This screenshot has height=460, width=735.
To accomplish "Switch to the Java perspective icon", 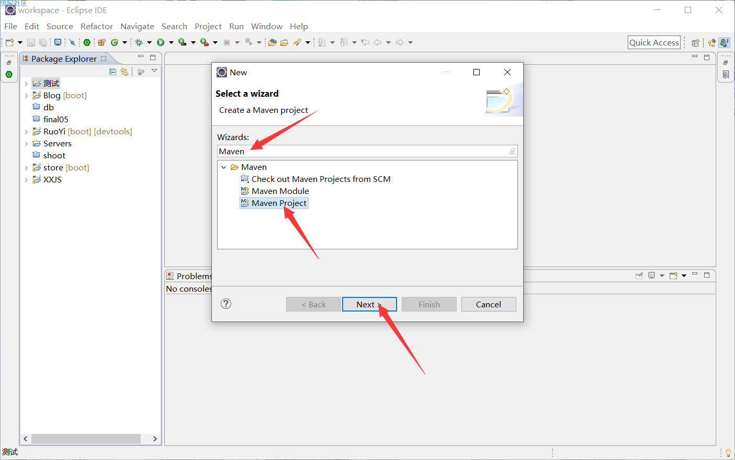I will tap(724, 43).
